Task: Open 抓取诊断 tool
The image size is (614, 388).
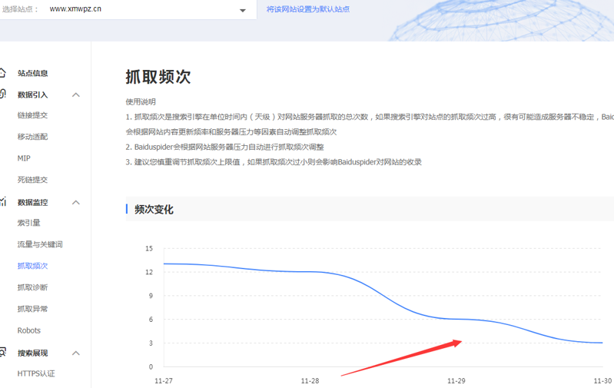Action: tap(32, 287)
